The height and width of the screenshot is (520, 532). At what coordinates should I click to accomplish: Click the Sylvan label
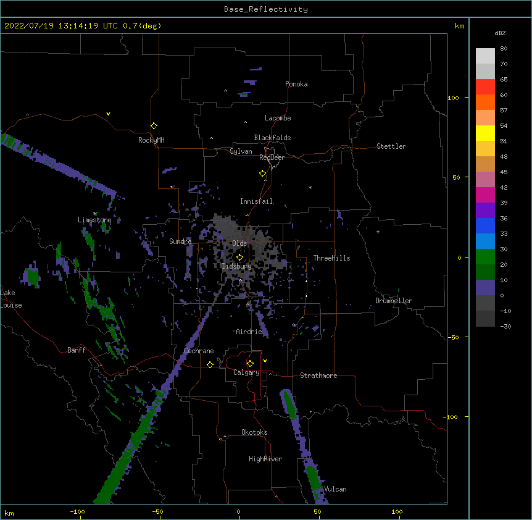coord(241,151)
